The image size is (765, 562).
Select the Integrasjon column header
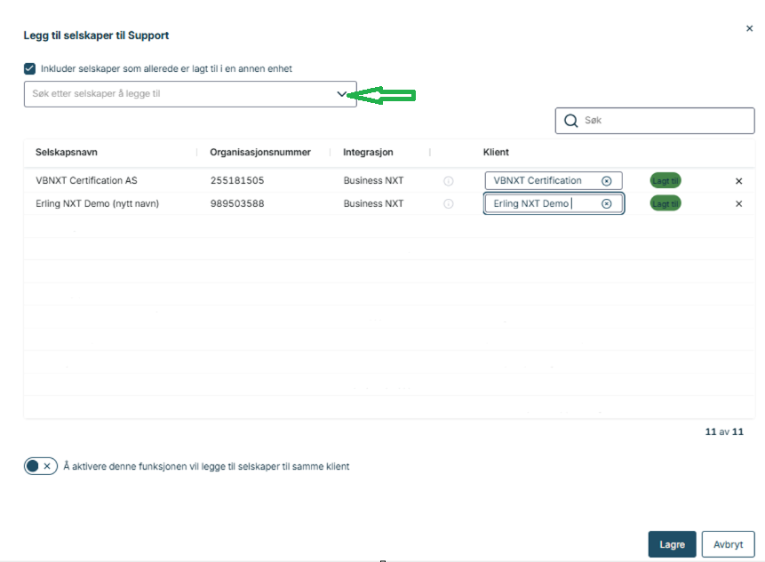click(369, 153)
